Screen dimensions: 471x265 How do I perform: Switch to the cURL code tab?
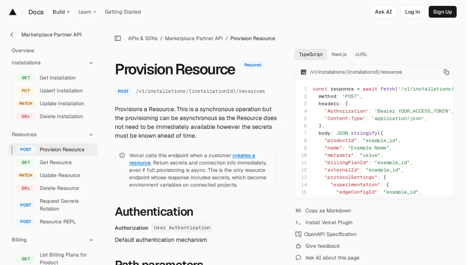(x=361, y=55)
